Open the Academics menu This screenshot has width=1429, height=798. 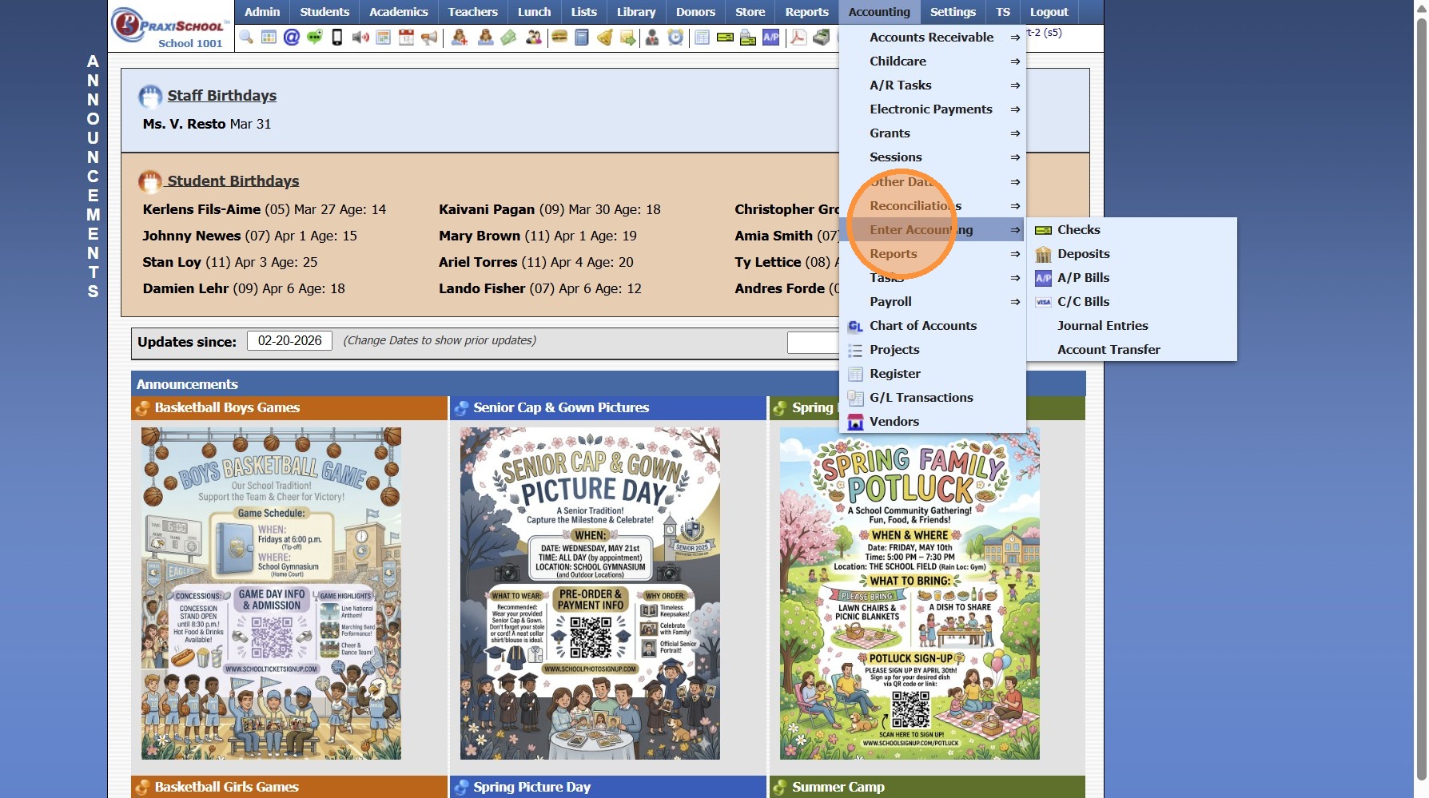[x=399, y=12]
